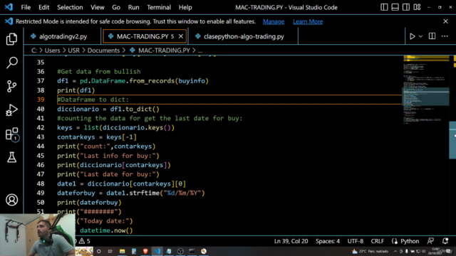Click on the strftime("%d/%m/%Y") line
This screenshot has width=456, height=256.
(x=131, y=193)
